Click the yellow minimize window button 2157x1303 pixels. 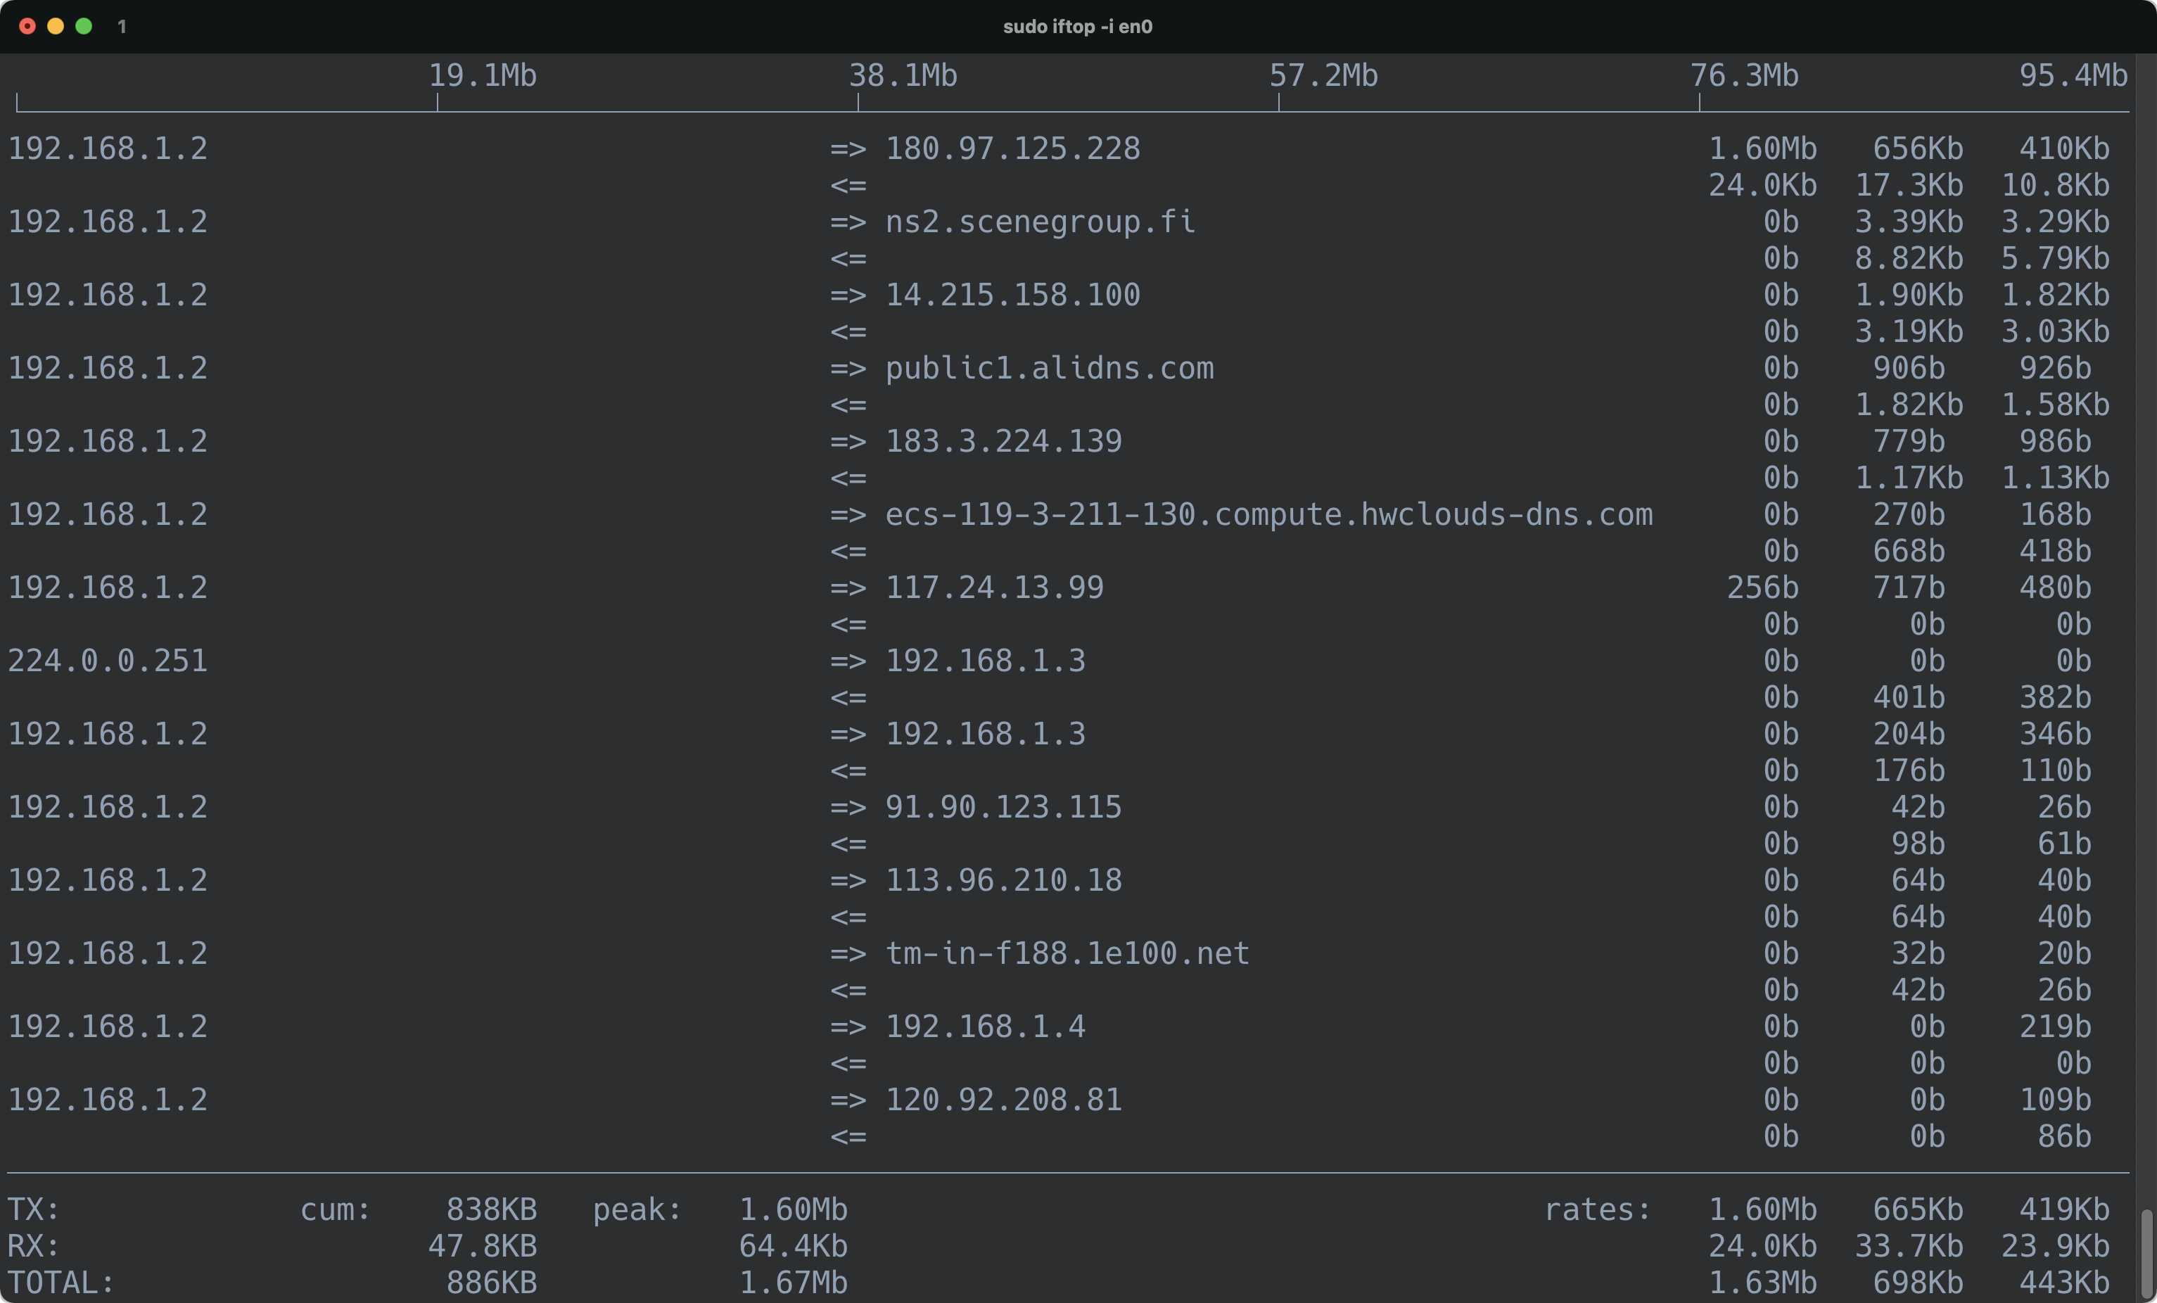tap(55, 26)
